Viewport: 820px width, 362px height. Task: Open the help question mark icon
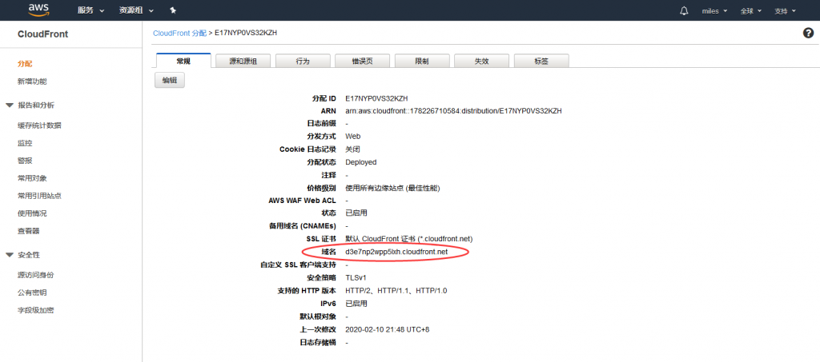point(808,33)
